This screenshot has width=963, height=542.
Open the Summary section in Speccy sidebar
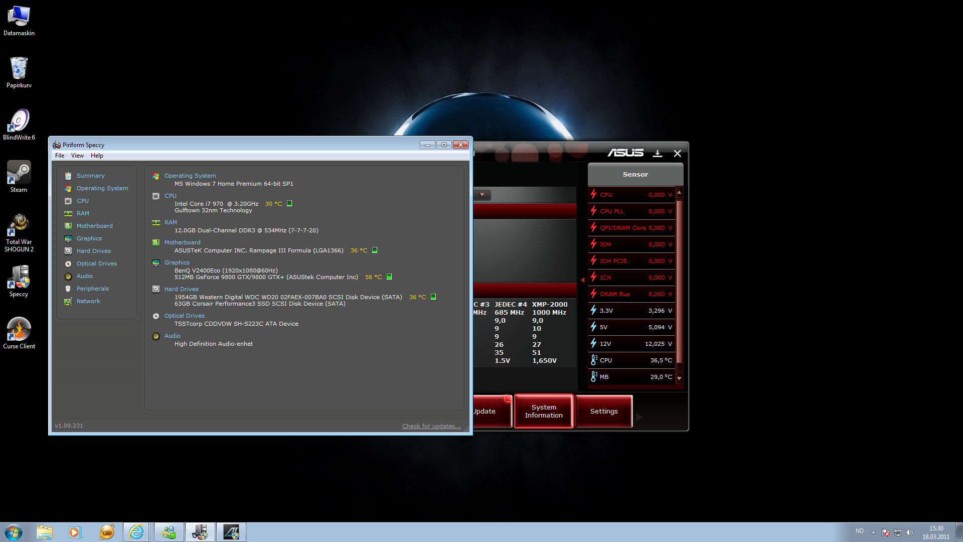click(x=90, y=176)
